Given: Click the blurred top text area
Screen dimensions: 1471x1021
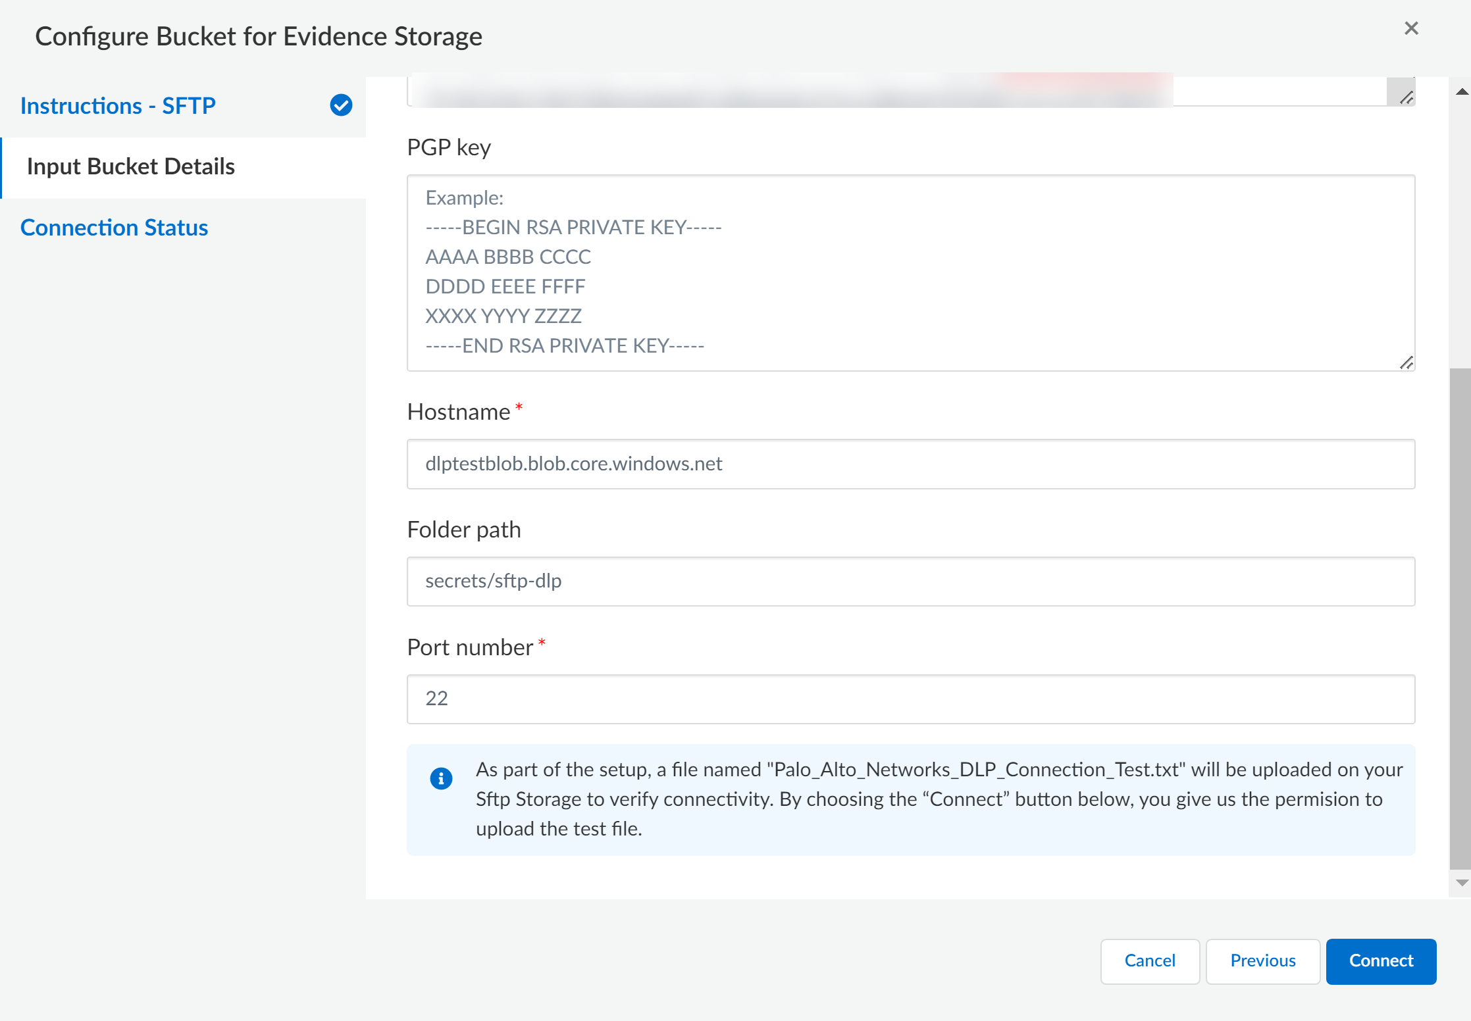Looking at the screenshot, I should click(x=790, y=92).
